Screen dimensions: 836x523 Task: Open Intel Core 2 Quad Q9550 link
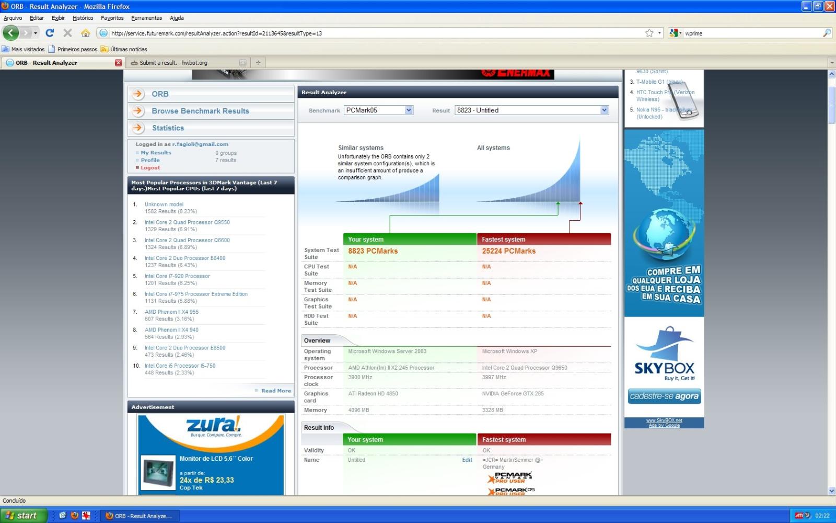coord(187,222)
